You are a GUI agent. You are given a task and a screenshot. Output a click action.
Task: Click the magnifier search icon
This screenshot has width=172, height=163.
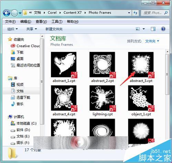click(166, 13)
